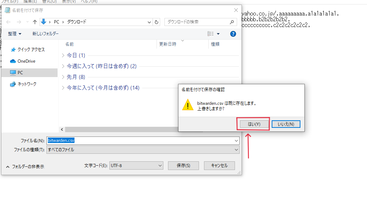Click the forward navigation arrow

click(x=19, y=22)
